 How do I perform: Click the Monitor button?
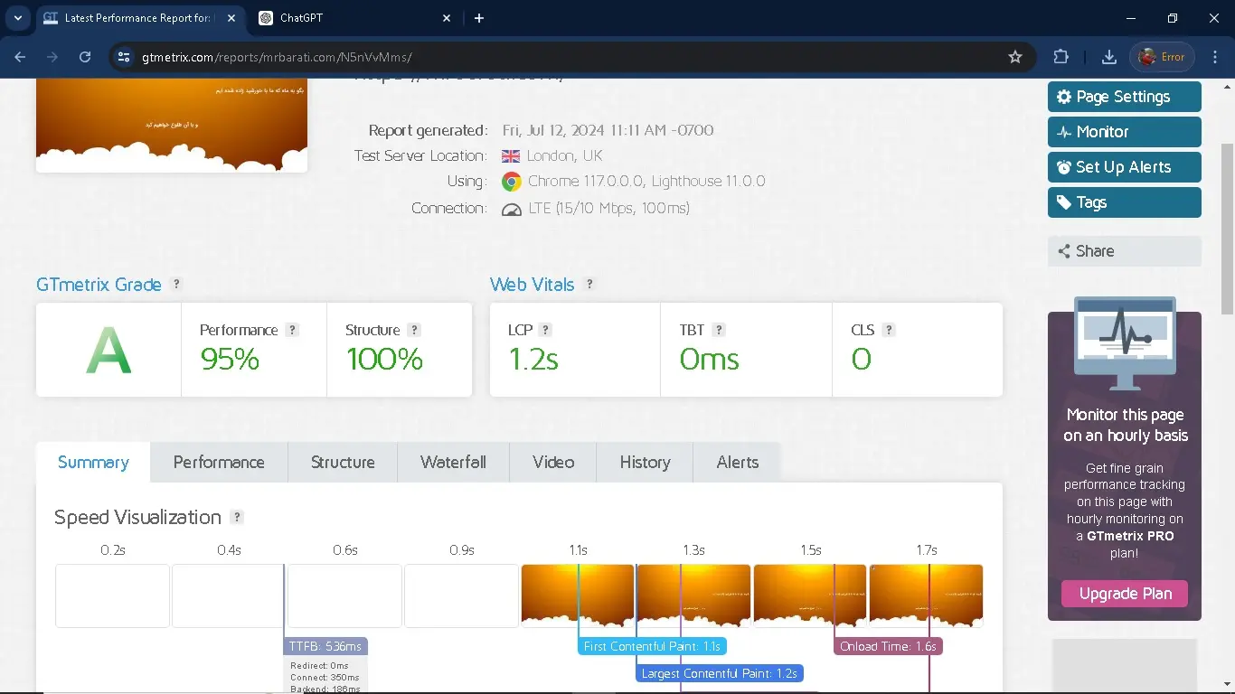tap(1125, 132)
